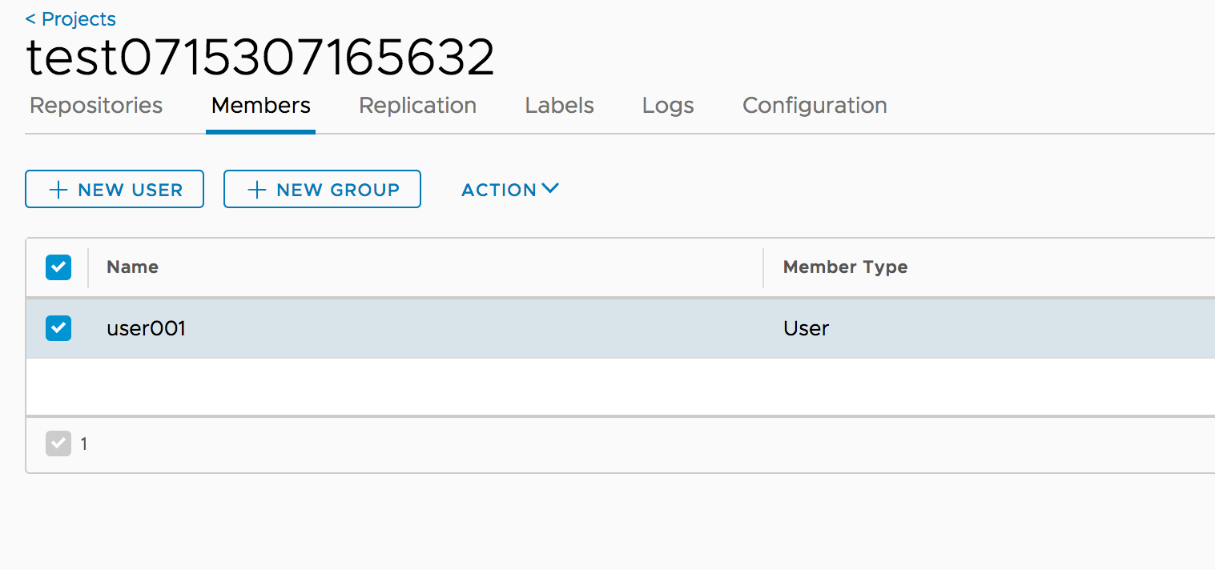Click the NEW GROUP button
This screenshot has height=570, width=1215.
click(322, 189)
